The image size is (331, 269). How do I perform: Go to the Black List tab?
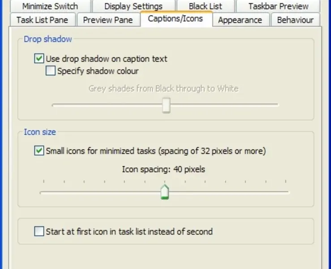[205, 6]
